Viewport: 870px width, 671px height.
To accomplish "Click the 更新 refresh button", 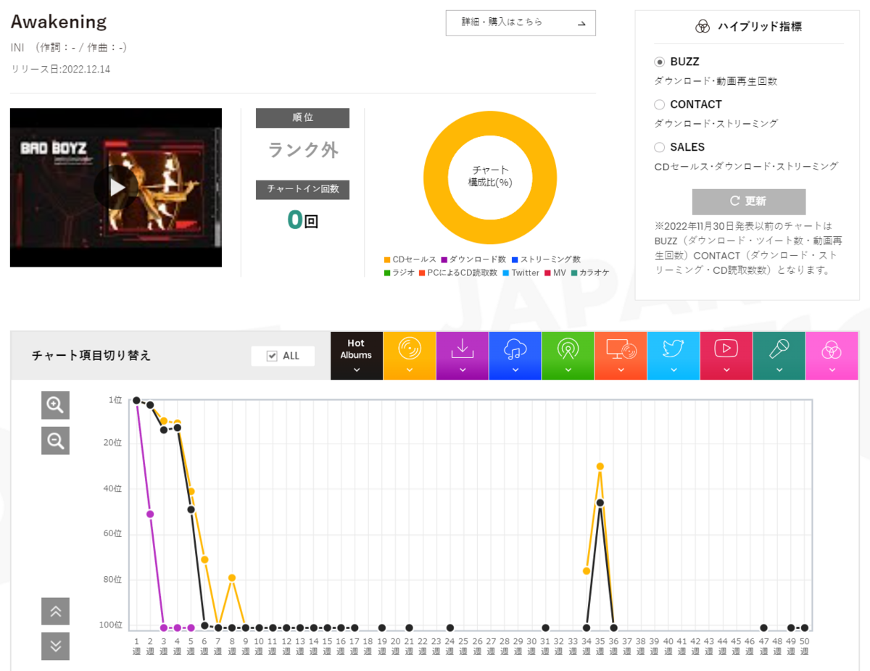I will click(x=749, y=201).
